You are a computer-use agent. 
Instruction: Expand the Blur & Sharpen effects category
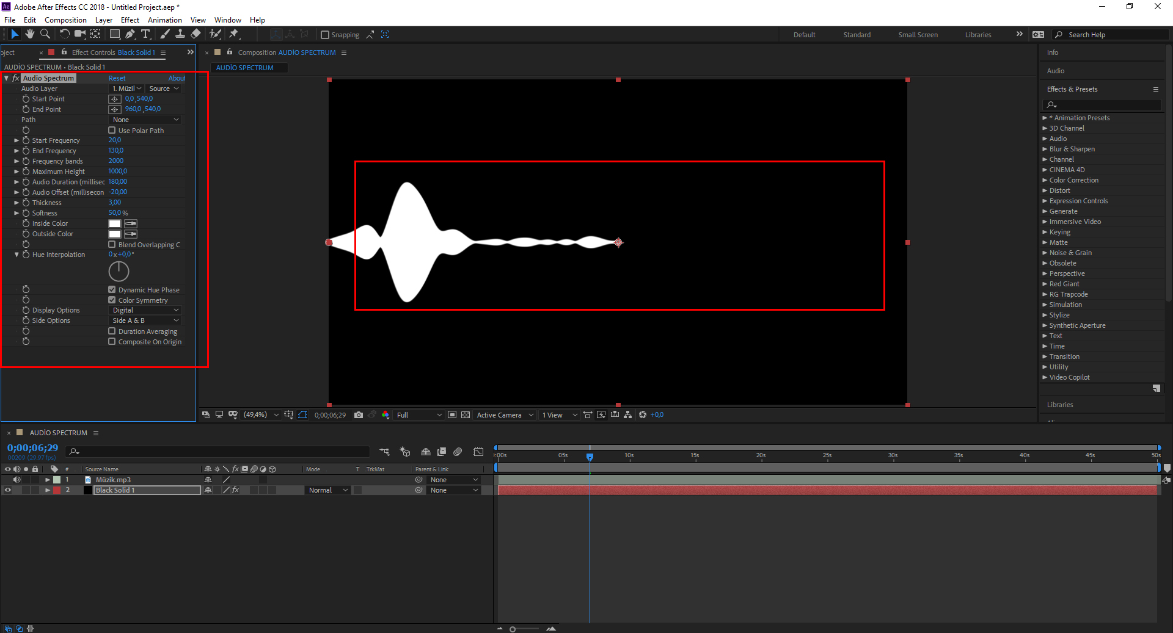[1045, 149]
